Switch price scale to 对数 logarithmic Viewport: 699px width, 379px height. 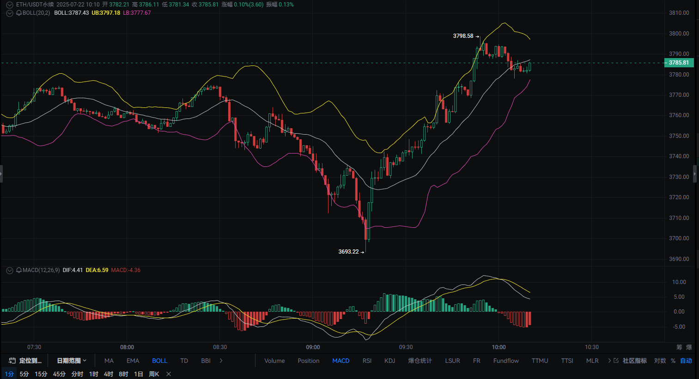pos(660,361)
